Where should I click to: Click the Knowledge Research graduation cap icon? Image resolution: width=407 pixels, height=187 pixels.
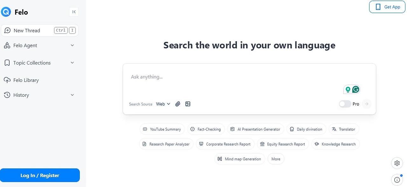[x=317, y=144]
